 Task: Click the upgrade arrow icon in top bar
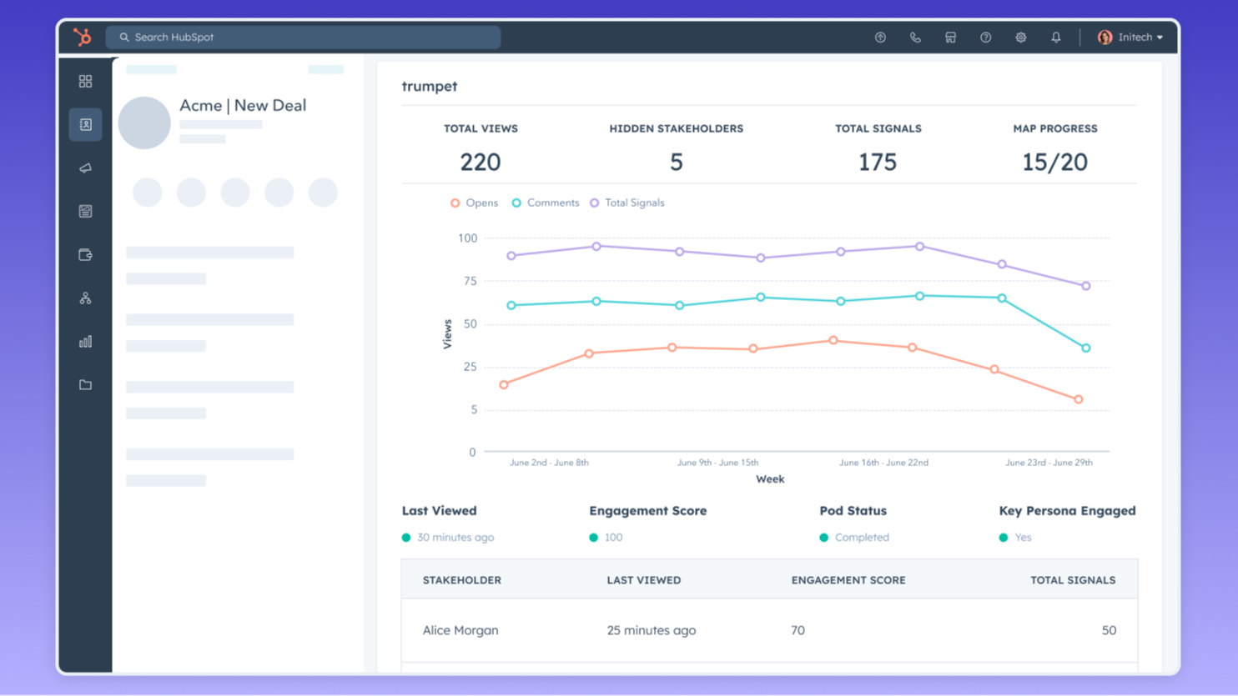880,38
